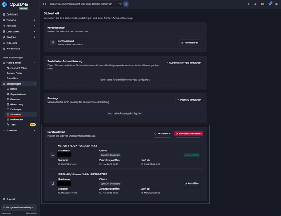Open the user profile icon
The width and height of the screenshot is (281, 216).
(276, 4)
